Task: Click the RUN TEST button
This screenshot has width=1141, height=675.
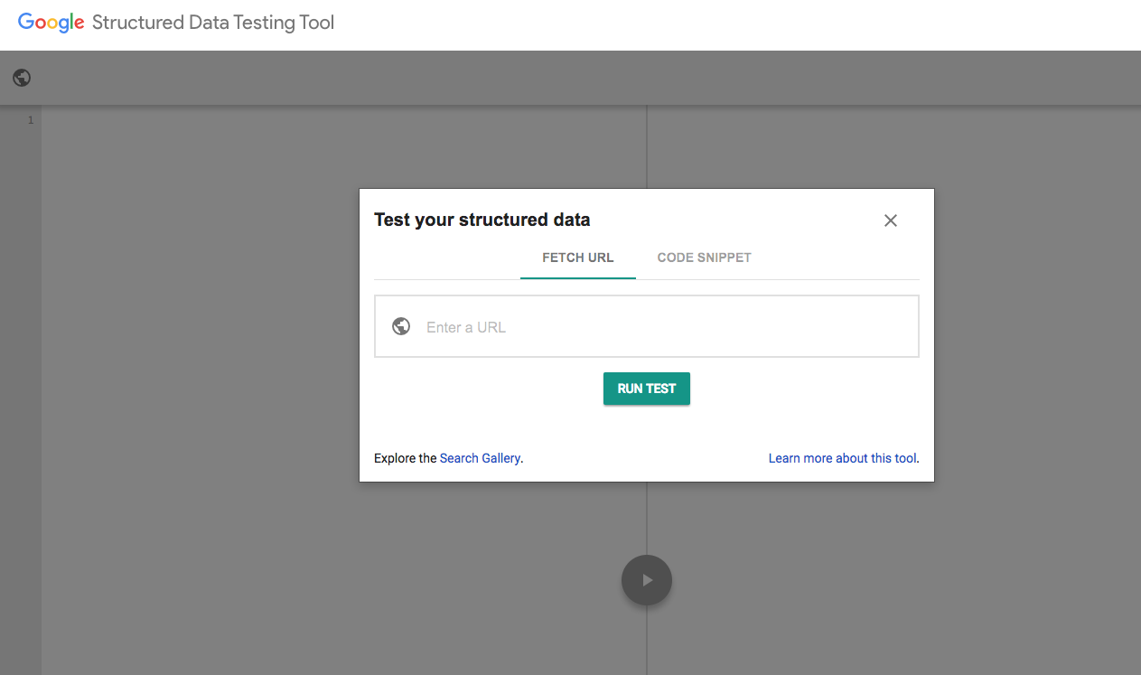Action: [647, 389]
